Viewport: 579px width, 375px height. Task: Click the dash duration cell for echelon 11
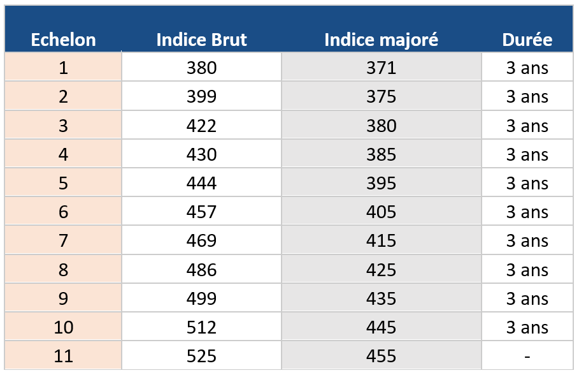(x=527, y=356)
